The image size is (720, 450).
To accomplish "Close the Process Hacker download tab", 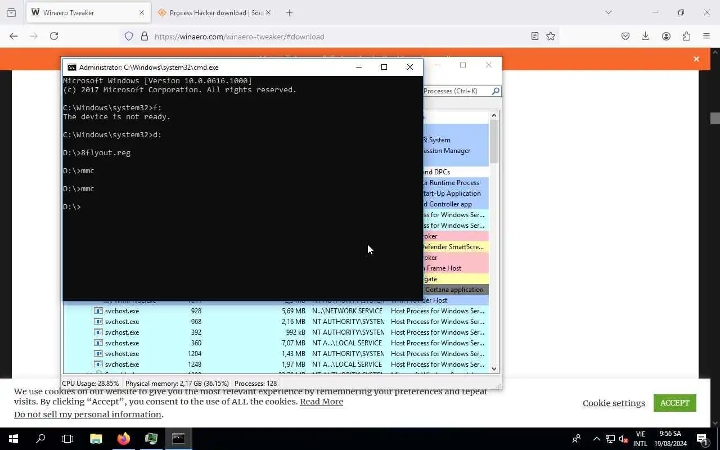I will (x=268, y=12).
